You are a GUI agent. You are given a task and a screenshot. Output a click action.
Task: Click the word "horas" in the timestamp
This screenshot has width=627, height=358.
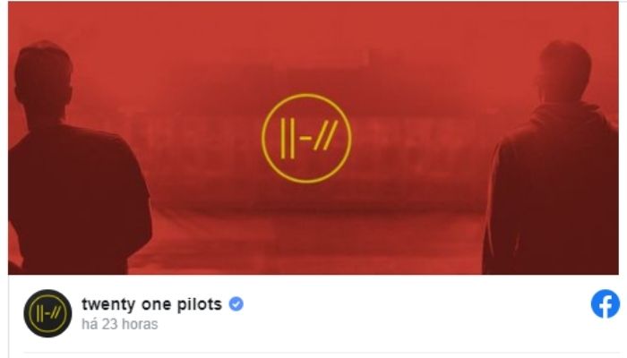click(x=140, y=324)
